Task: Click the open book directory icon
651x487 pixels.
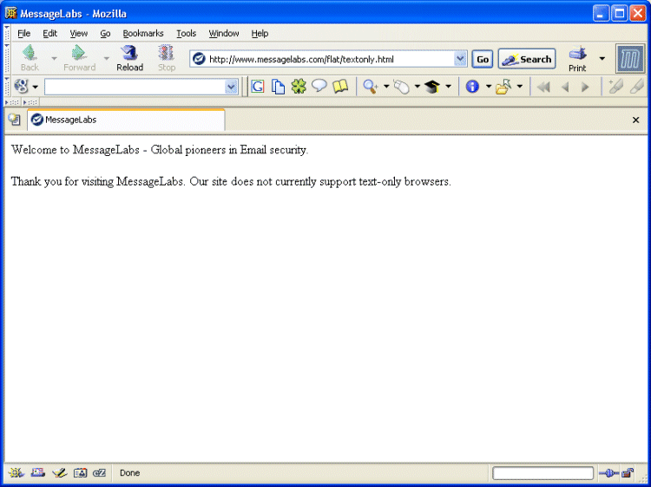Action: coord(339,86)
